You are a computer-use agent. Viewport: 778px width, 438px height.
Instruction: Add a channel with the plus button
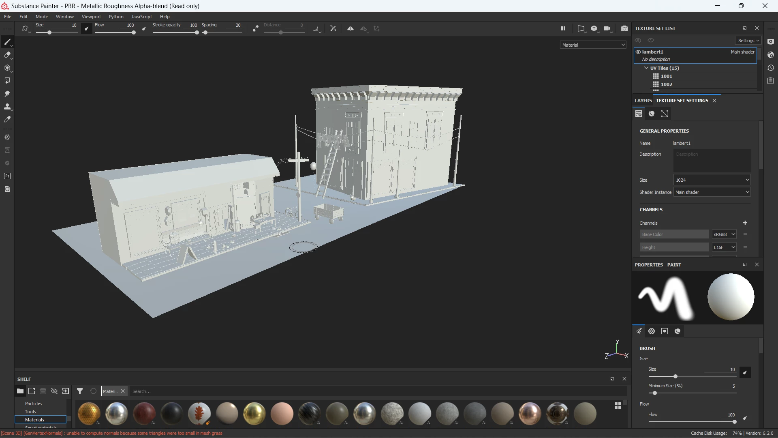[745, 223]
